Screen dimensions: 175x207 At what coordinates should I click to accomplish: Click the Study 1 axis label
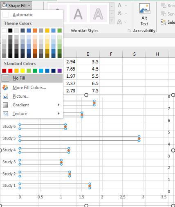coord(9,185)
